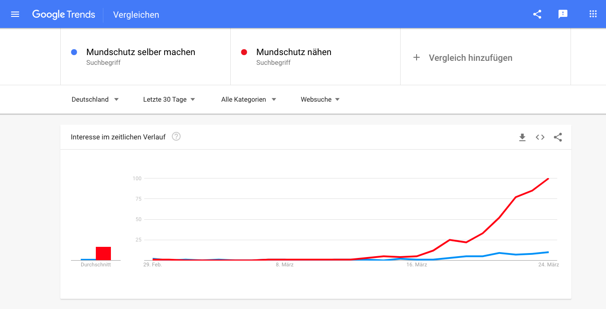Toggle the red Mundschutz nähen legend dot
The height and width of the screenshot is (309, 606).
coord(244,52)
